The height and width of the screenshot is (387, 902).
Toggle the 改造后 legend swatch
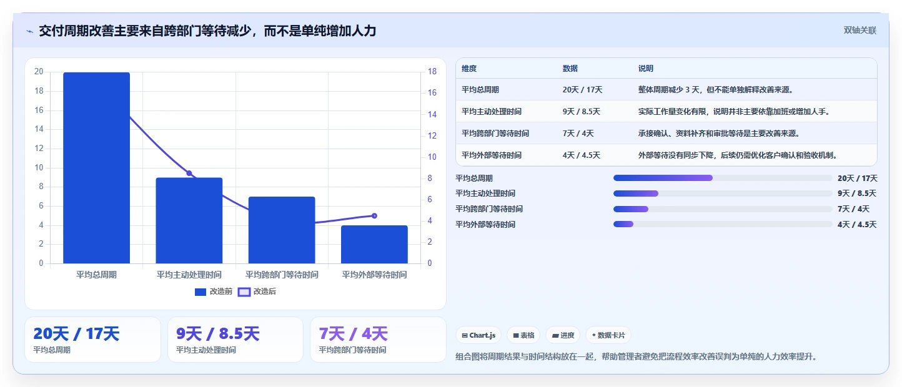point(244,291)
